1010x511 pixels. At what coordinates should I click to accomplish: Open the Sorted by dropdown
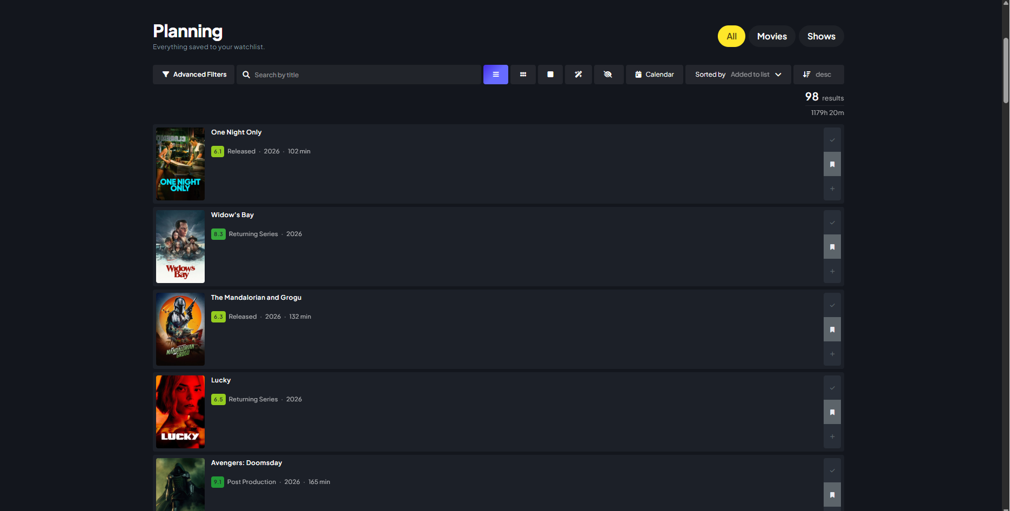(x=738, y=75)
